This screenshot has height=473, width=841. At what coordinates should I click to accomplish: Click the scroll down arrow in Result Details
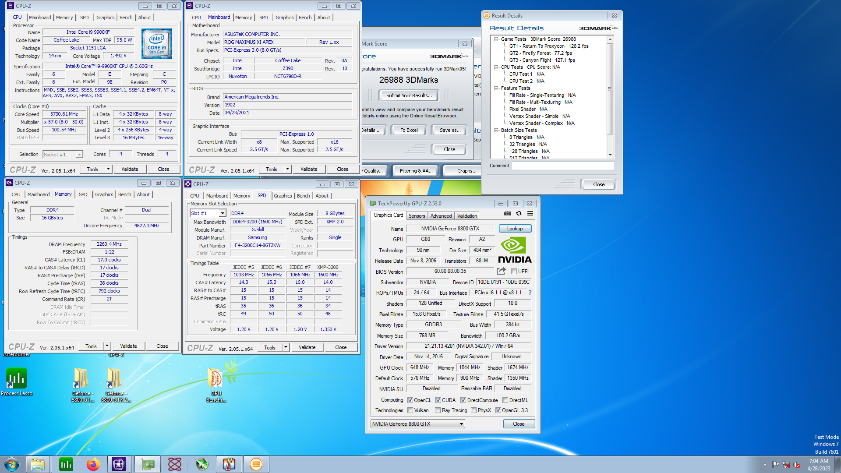pos(610,155)
